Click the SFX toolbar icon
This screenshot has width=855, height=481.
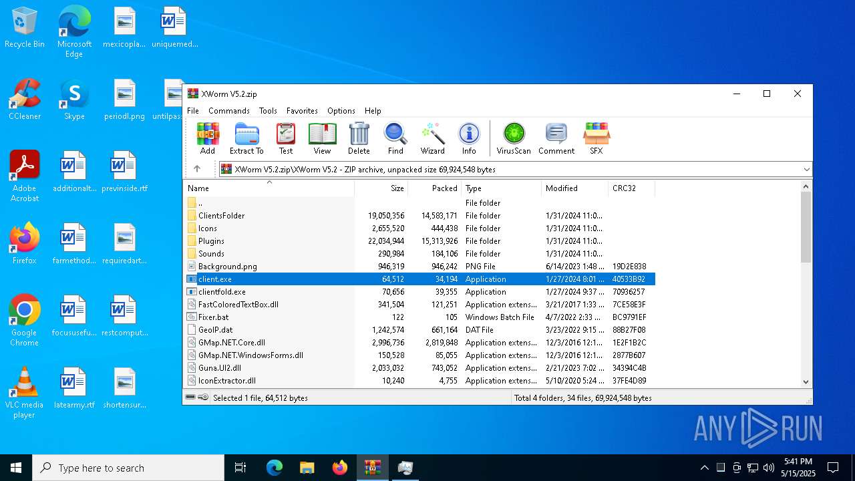[x=596, y=139]
